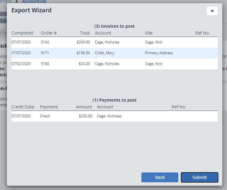Click the Payment column header
Screen dimensions: 227x190
49,107
